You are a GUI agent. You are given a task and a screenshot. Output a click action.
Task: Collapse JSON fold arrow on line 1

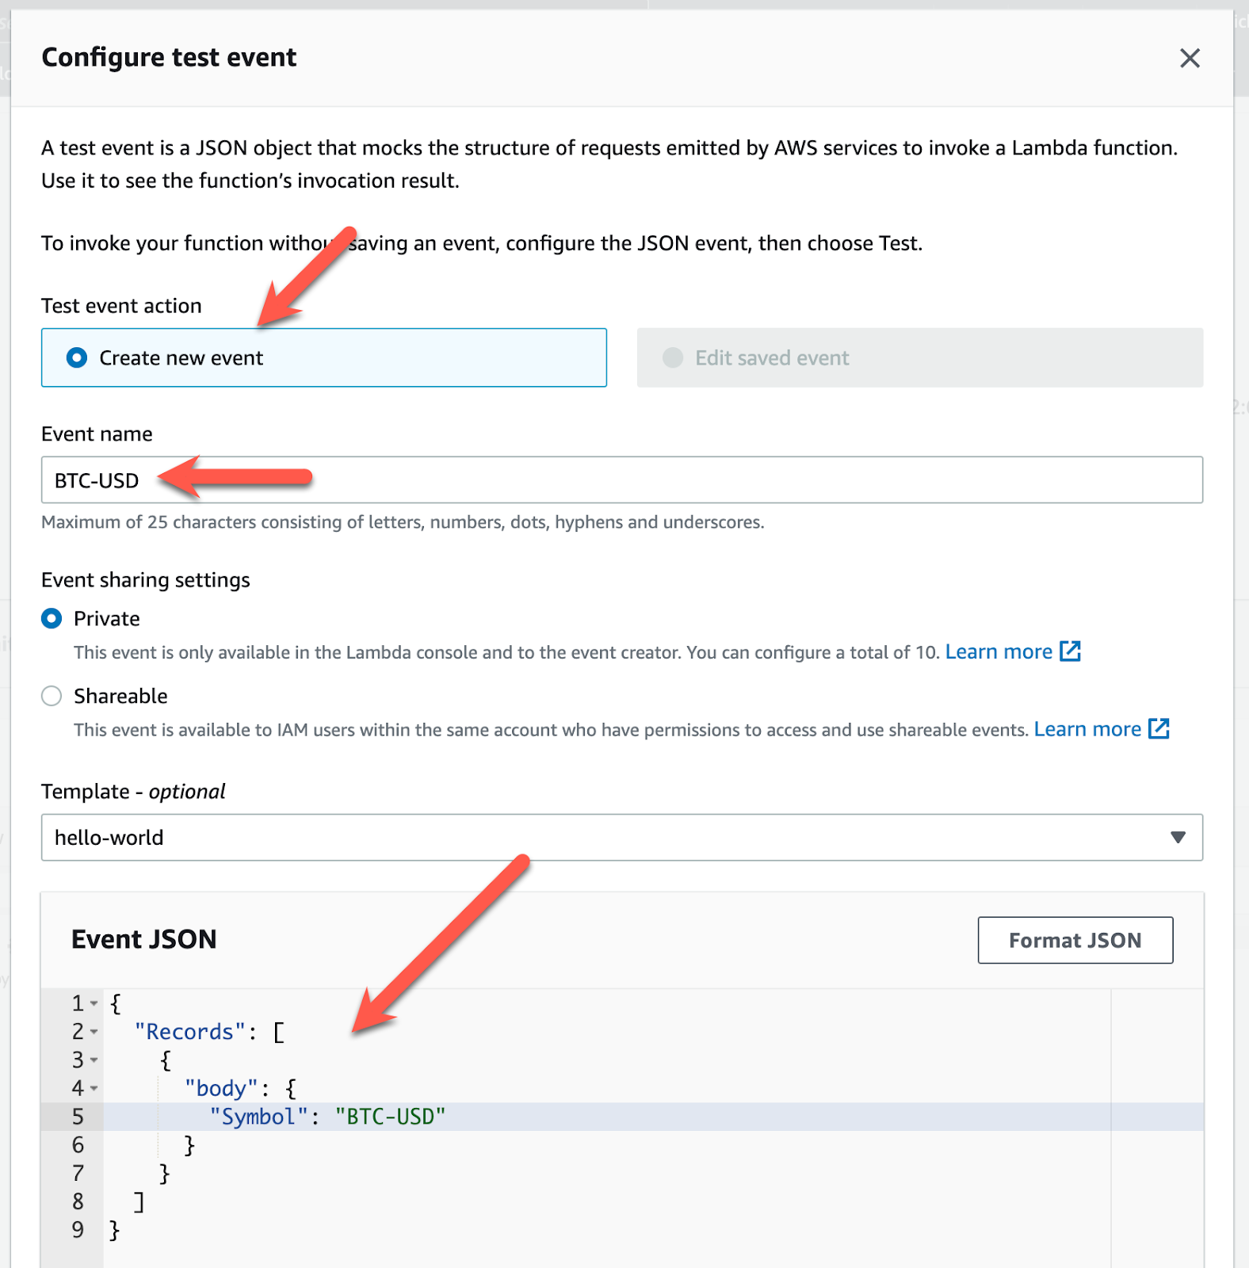coord(94,1004)
